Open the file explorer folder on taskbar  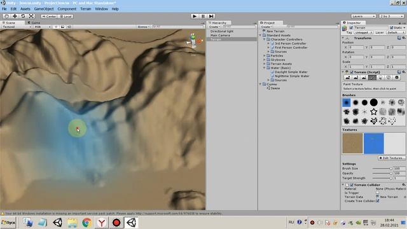72,223
